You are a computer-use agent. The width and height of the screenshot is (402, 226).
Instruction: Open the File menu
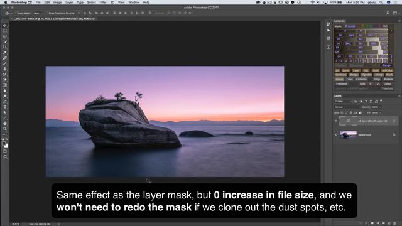point(38,3)
